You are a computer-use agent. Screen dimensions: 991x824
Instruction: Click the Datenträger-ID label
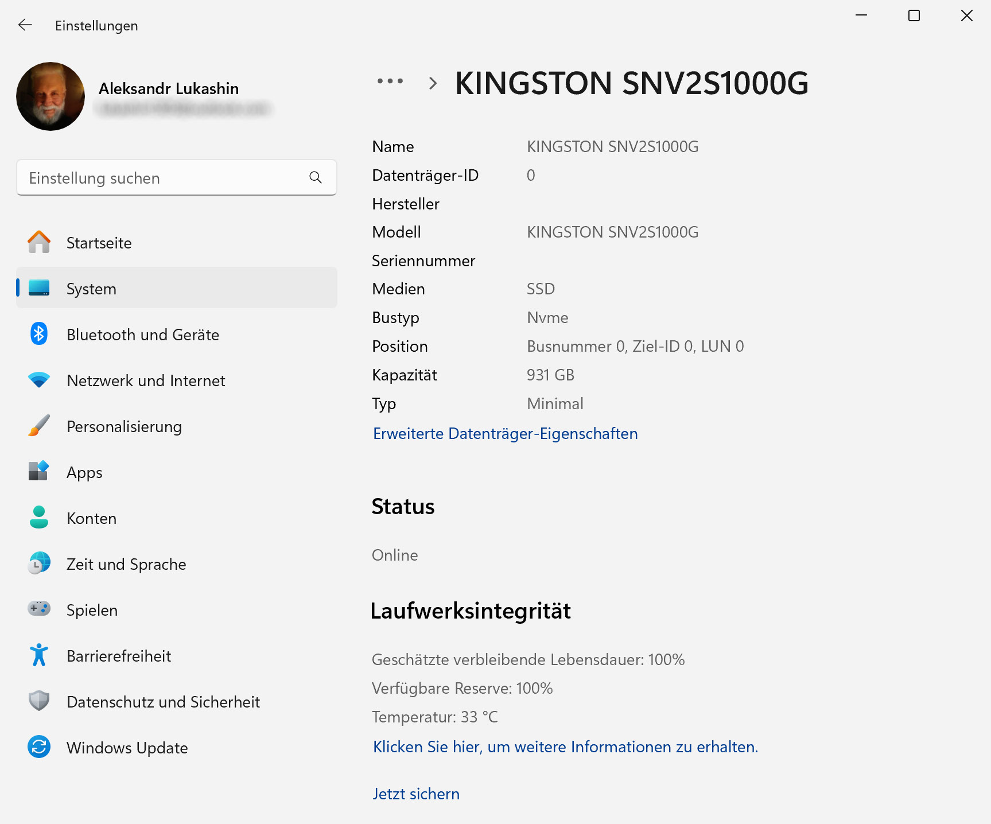point(425,175)
